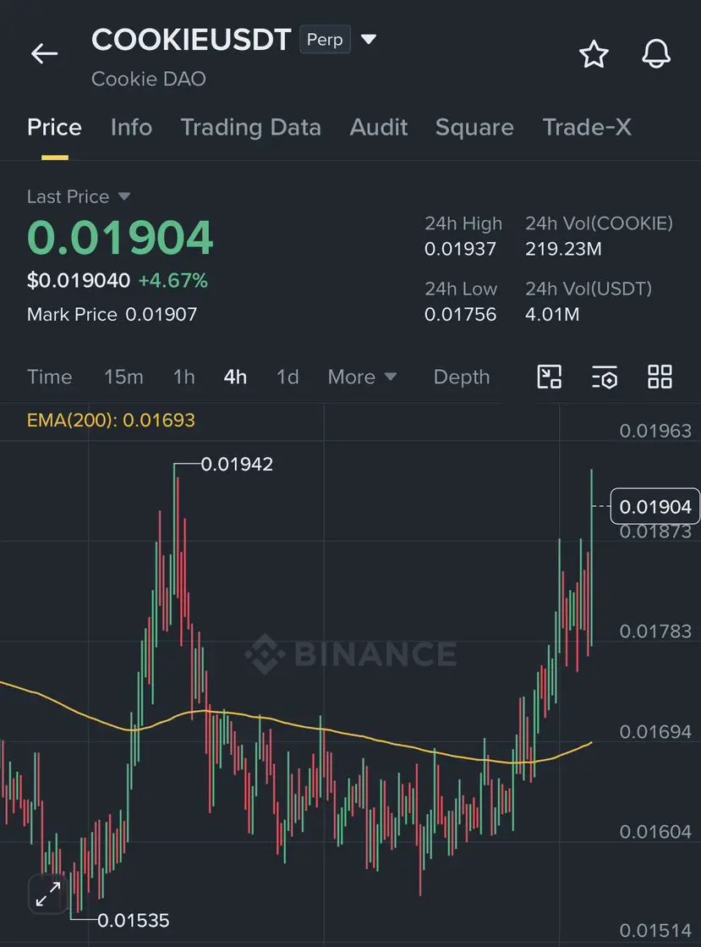Open the More timeframes dropdown
This screenshot has width=701, height=947.
click(x=362, y=377)
